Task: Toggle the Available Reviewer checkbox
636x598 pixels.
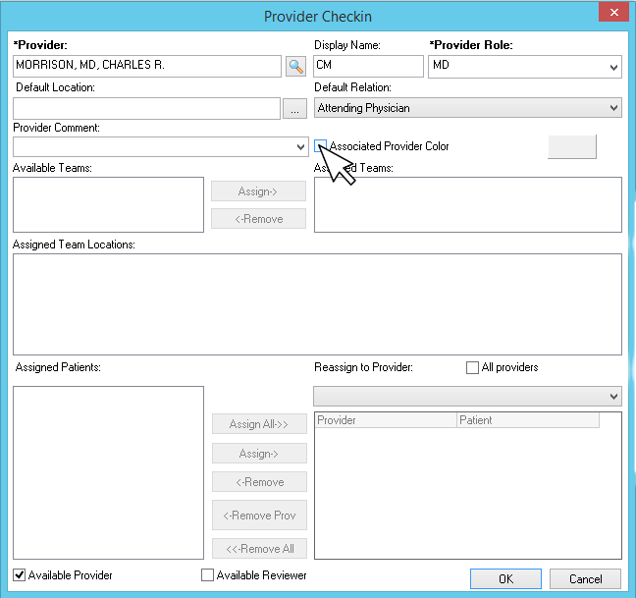Action: point(207,575)
